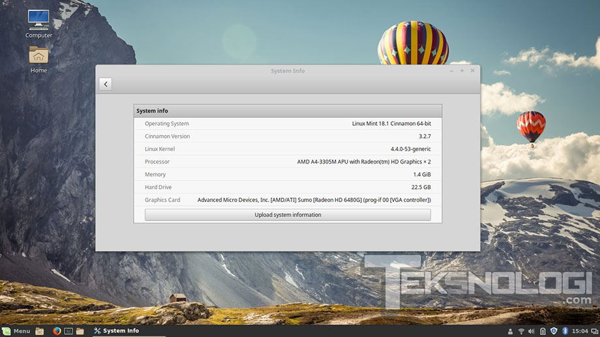
Task: Minimize the System Info window
Action: [x=451, y=71]
